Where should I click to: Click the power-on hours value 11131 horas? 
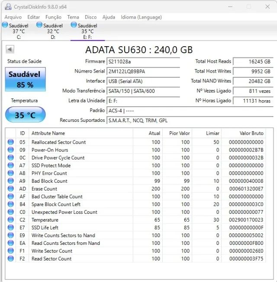[253, 101]
